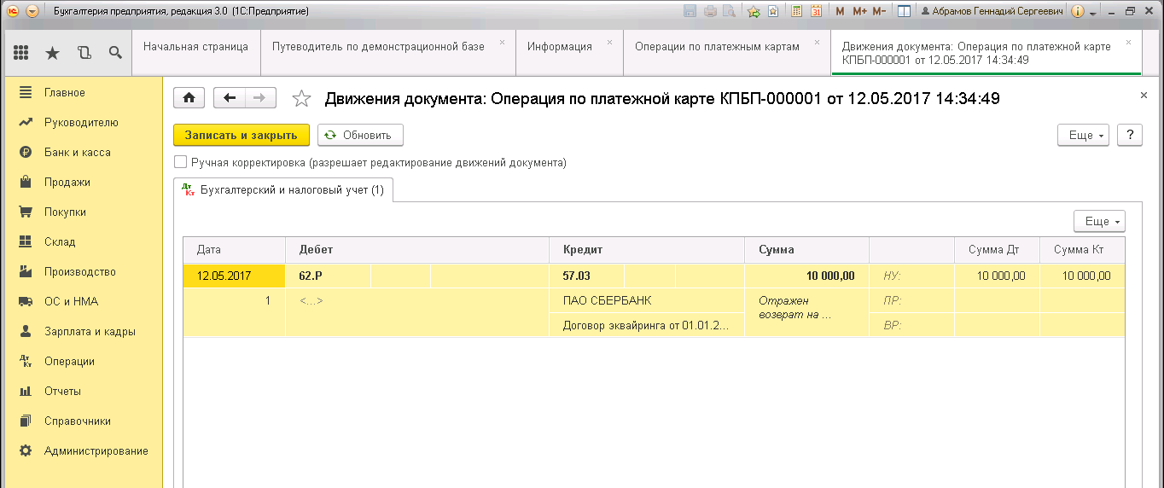1164x488 pixels.
Task: Switch to the Начальная страница tab
Action: [x=195, y=47]
